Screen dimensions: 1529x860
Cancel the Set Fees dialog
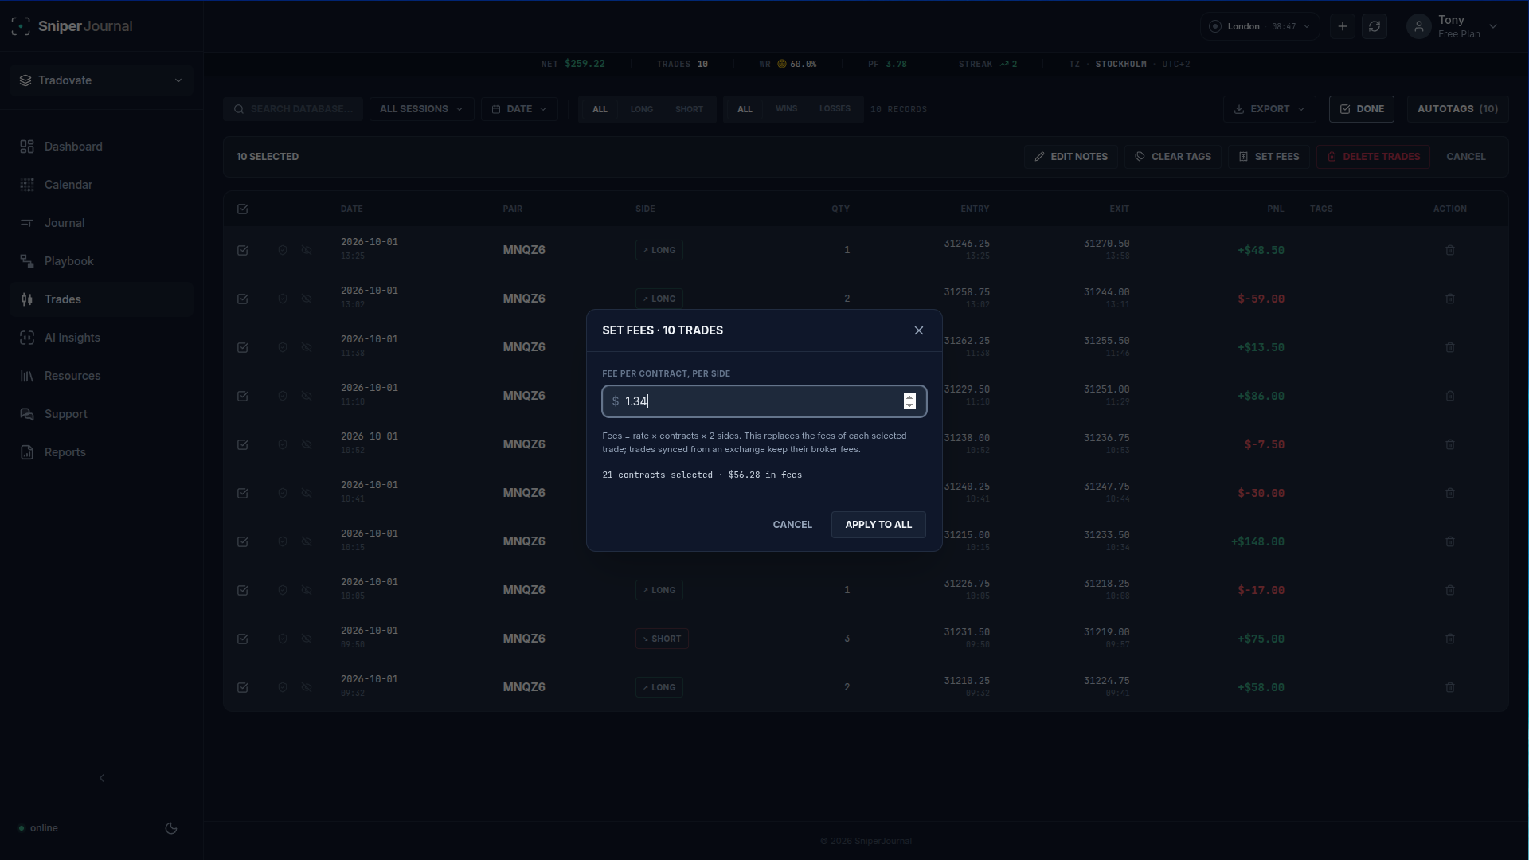point(792,525)
